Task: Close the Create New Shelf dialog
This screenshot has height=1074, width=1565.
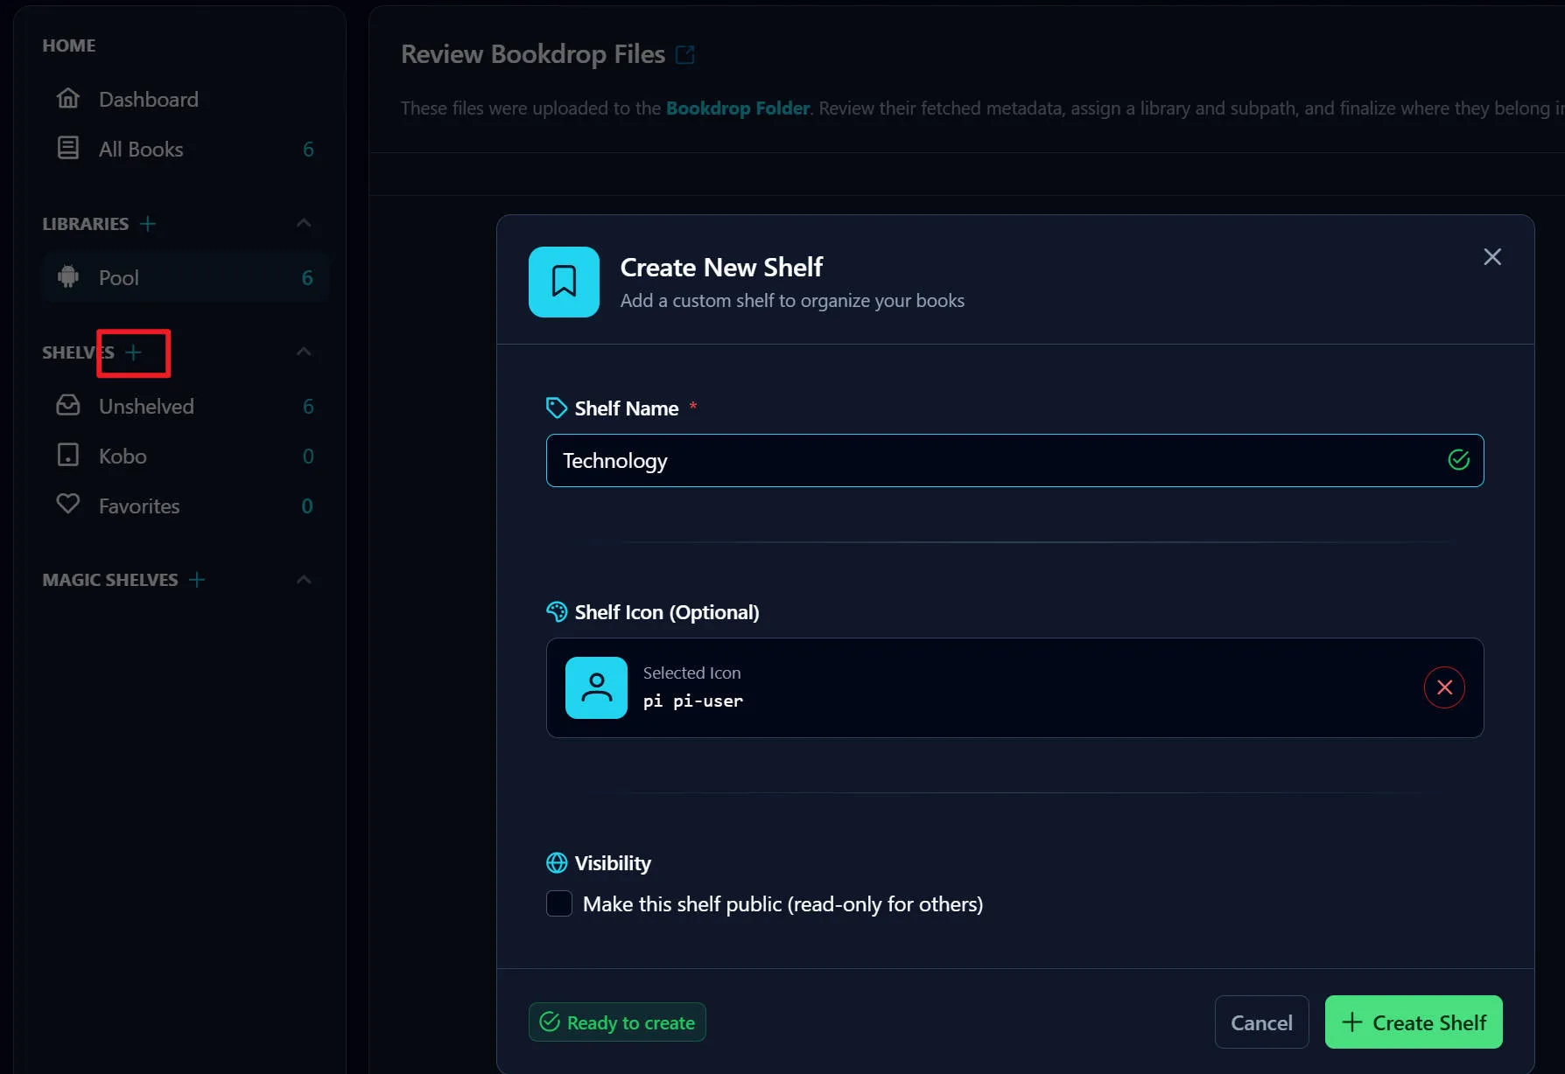Action: coord(1492,256)
